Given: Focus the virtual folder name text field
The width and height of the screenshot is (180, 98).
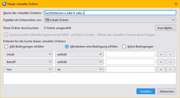Looking at the screenshot, I should click(110, 13).
